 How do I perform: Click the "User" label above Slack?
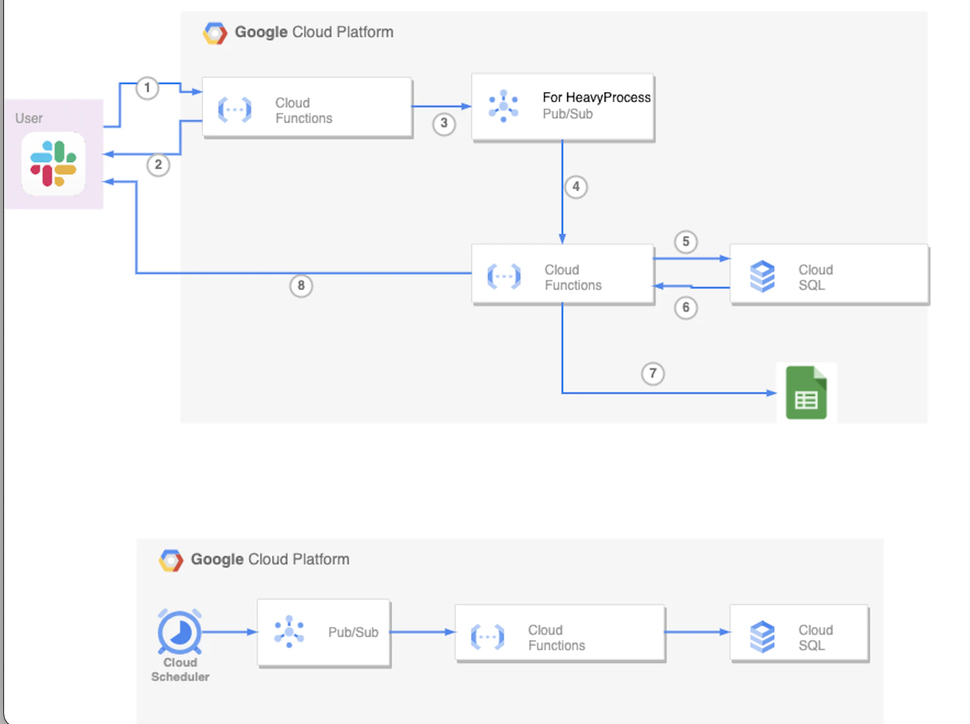(29, 118)
